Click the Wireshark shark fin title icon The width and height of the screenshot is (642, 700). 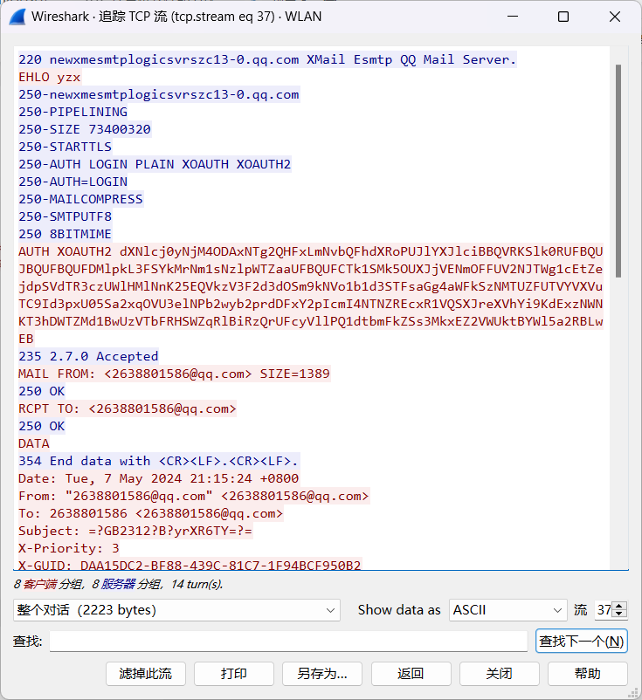tap(17, 17)
